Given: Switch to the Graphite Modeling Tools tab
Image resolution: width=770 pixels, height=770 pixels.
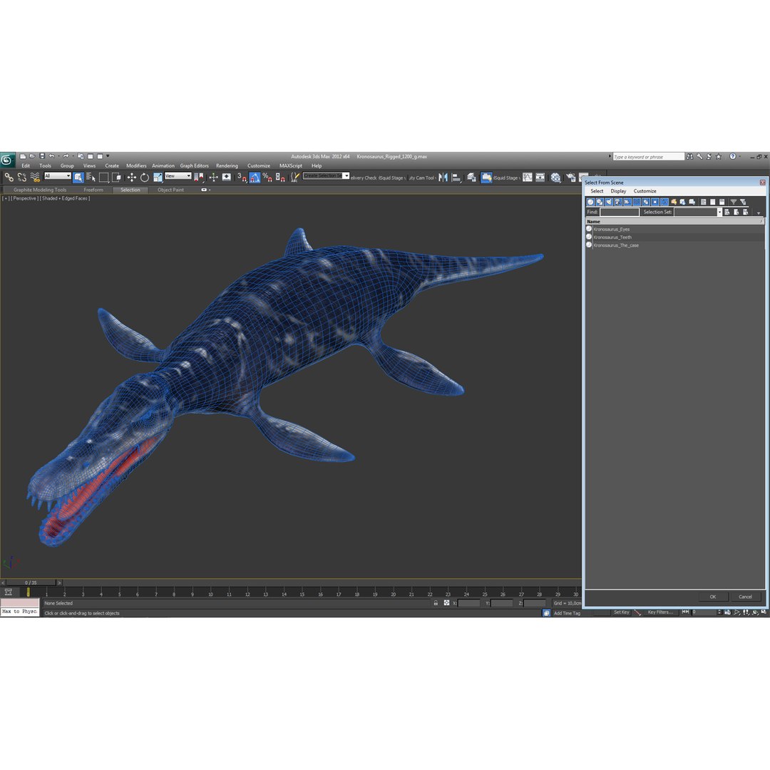Looking at the screenshot, I should (40, 190).
